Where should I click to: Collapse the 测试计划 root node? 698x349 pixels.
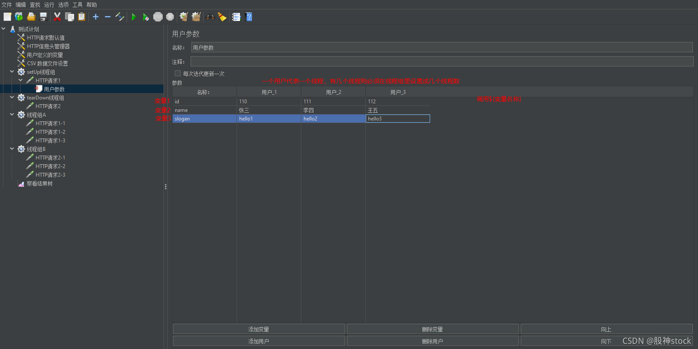coord(3,29)
